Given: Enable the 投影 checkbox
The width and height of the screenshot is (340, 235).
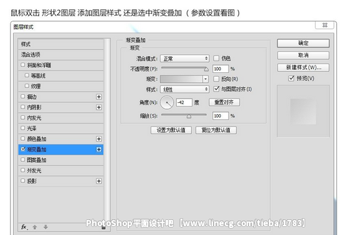Looking at the screenshot, I should click(x=23, y=181).
